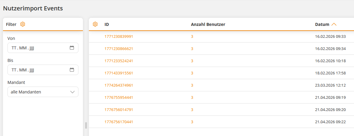The height and width of the screenshot is (136, 354).
Task: Toggle the Datum ascending sort arrow
Action: pos(334,24)
